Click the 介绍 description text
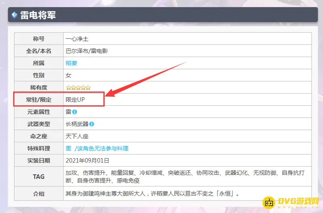The height and width of the screenshot is (213, 323). pos(153,194)
